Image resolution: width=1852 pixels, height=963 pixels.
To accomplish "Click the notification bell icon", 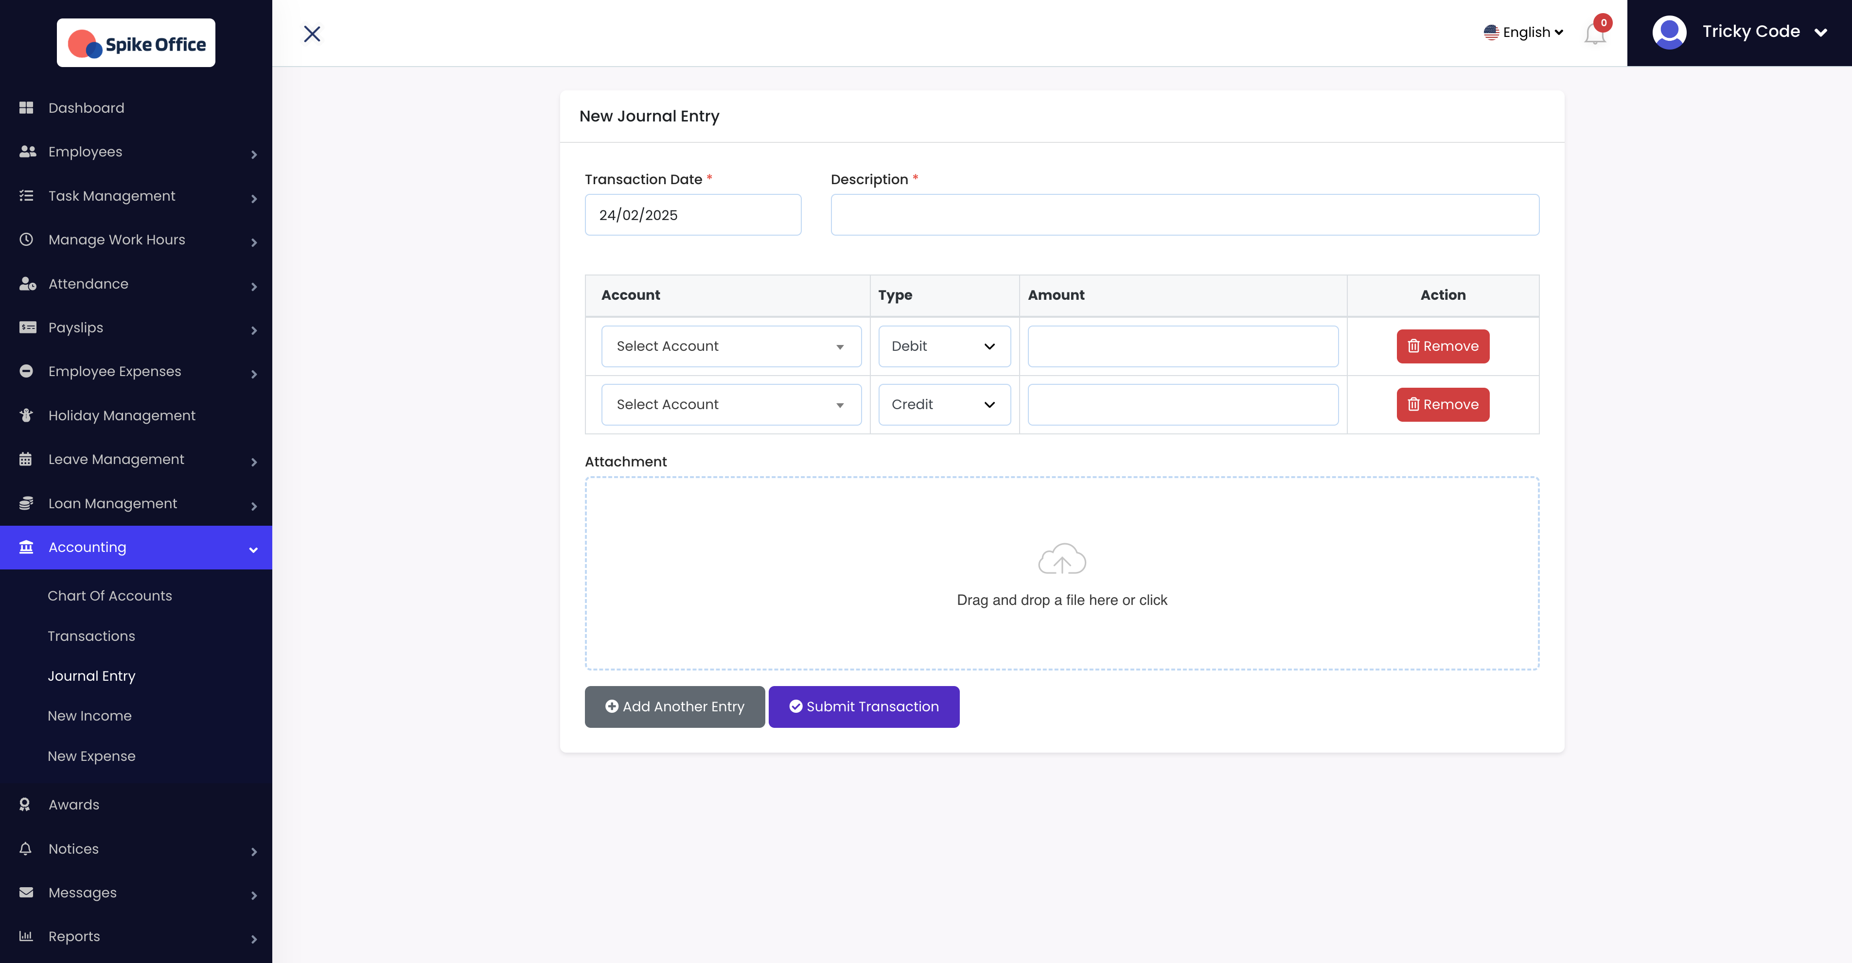I will coord(1594,33).
